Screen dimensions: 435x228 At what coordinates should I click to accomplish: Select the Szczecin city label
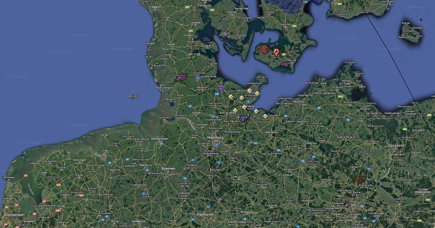(396, 145)
